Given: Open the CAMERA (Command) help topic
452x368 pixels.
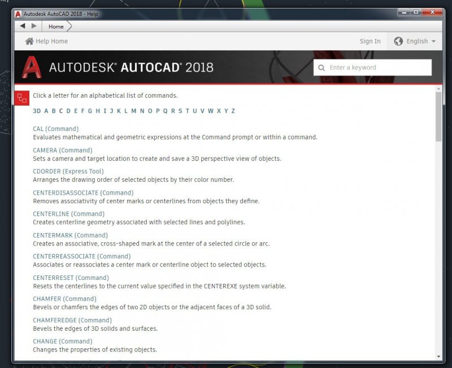Looking at the screenshot, I should coord(63,150).
